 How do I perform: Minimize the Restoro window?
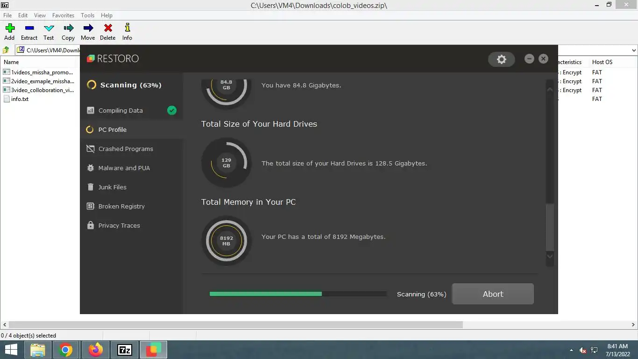click(x=529, y=58)
